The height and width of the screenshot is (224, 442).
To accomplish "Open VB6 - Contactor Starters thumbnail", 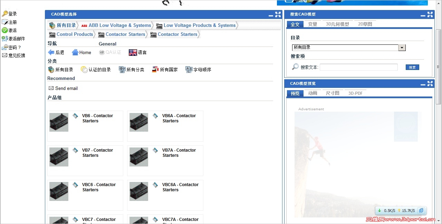I will [59, 122].
